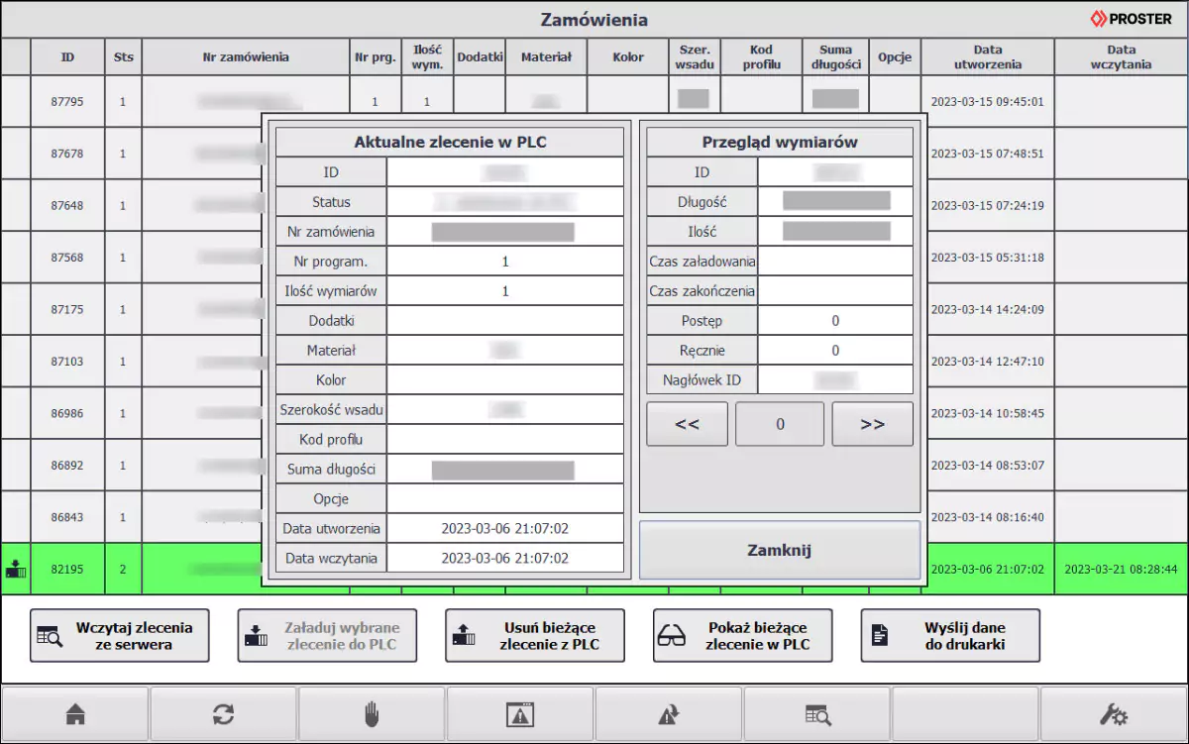Click the >> next dimension arrow
The width and height of the screenshot is (1189, 744).
(x=872, y=423)
